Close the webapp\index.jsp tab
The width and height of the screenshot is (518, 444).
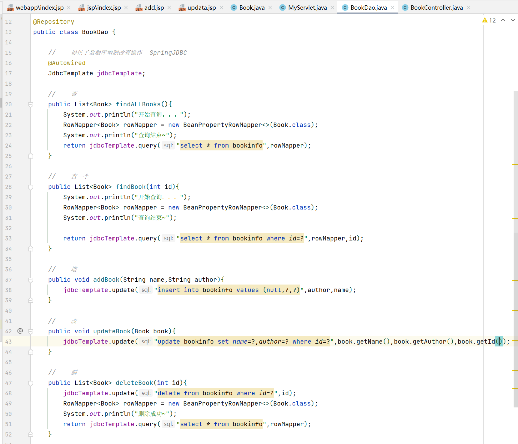click(69, 8)
